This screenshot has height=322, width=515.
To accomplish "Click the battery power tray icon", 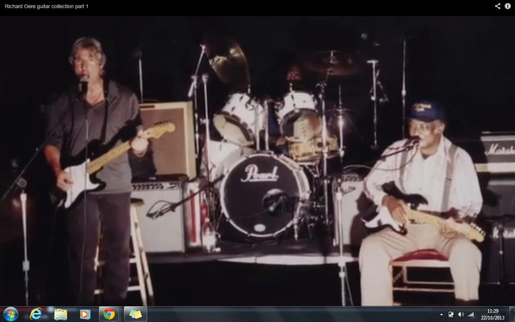I will (x=451, y=314).
